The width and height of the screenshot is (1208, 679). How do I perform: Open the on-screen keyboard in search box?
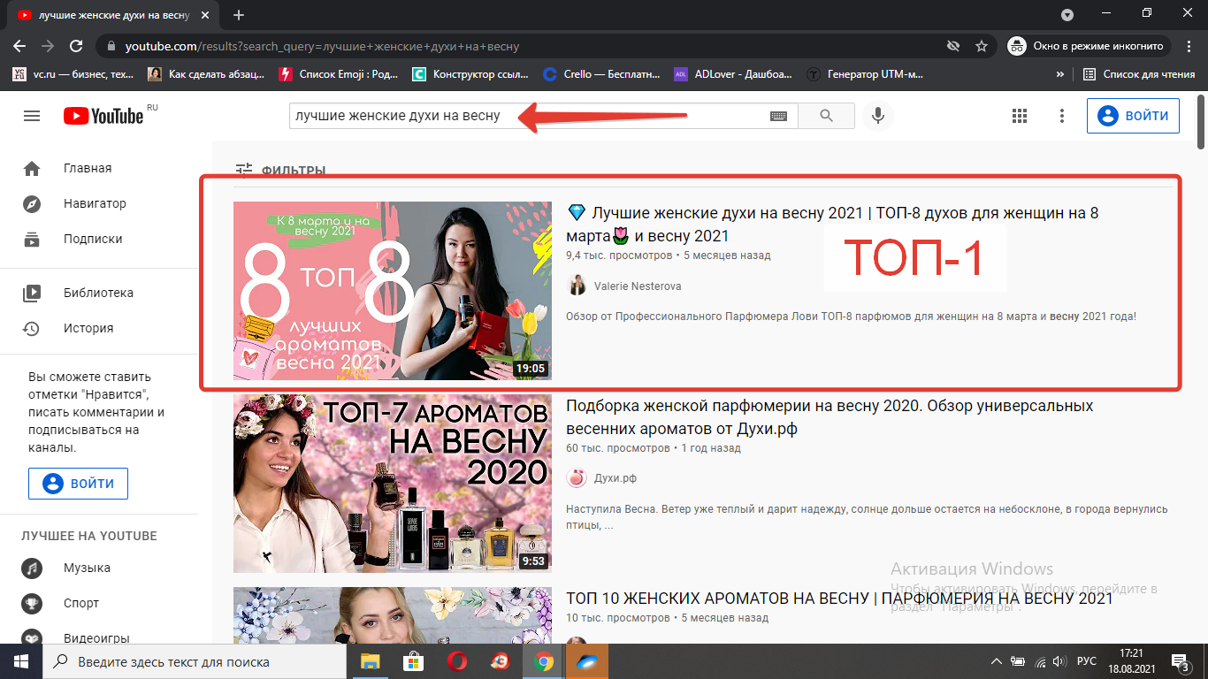coord(778,116)
